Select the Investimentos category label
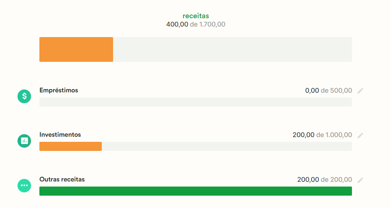The image size is (391, 208). tap(60, 135)
